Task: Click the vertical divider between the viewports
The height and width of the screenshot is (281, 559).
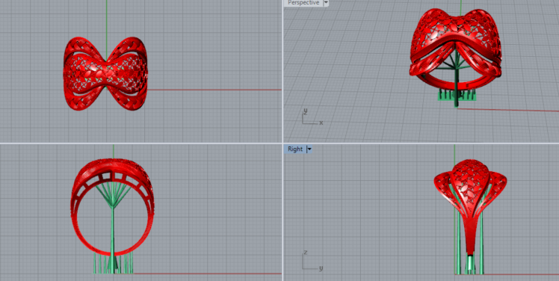Action: tap(282, 71)
